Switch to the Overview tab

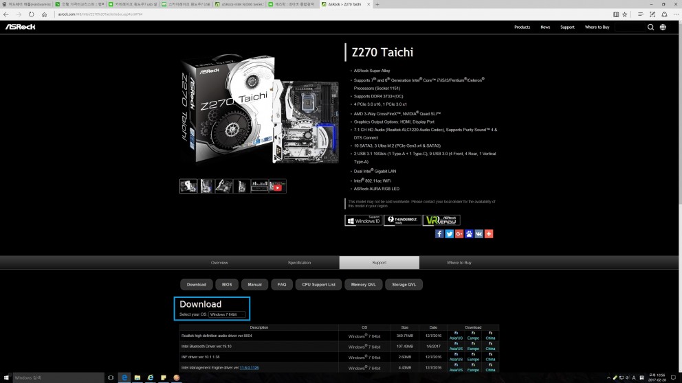[219, 263]
